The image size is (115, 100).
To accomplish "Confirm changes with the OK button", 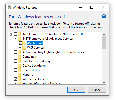I will [76, 90].
